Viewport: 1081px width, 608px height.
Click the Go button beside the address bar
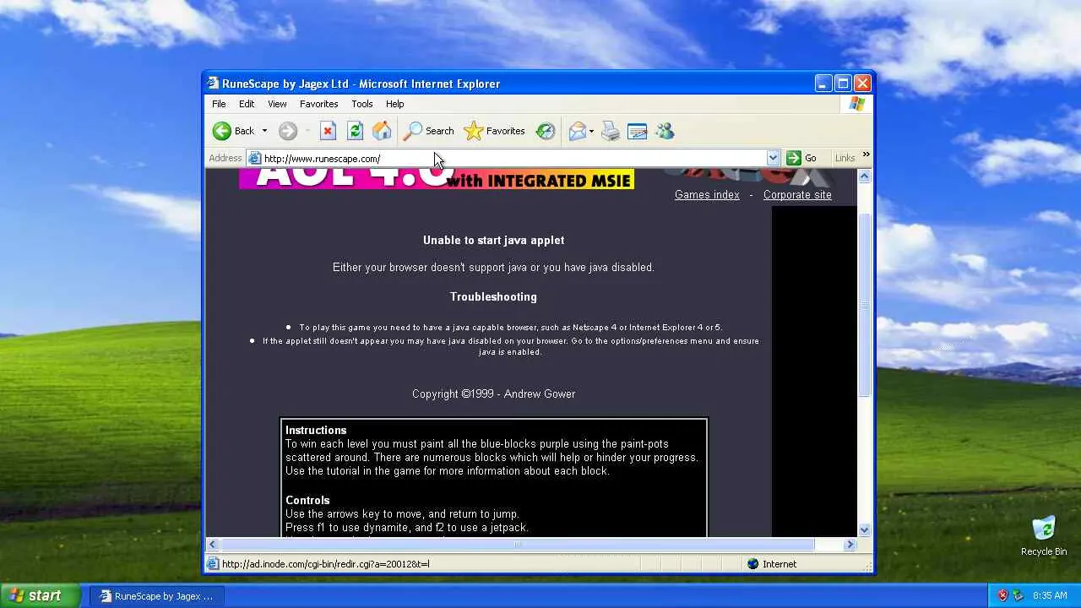click(801, 158)
